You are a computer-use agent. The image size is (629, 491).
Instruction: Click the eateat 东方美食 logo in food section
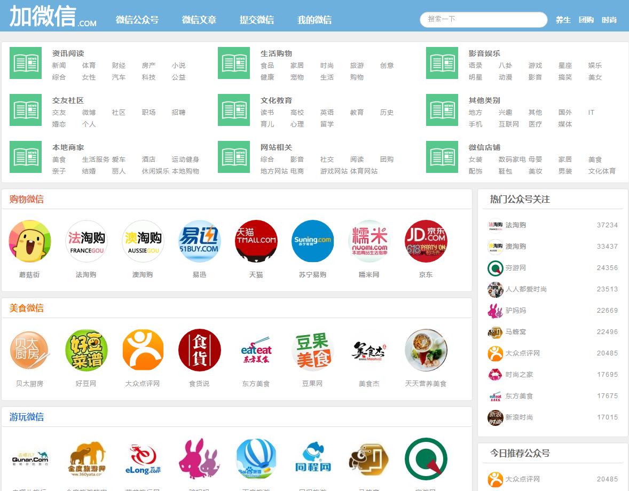click(x=256, y=350)
